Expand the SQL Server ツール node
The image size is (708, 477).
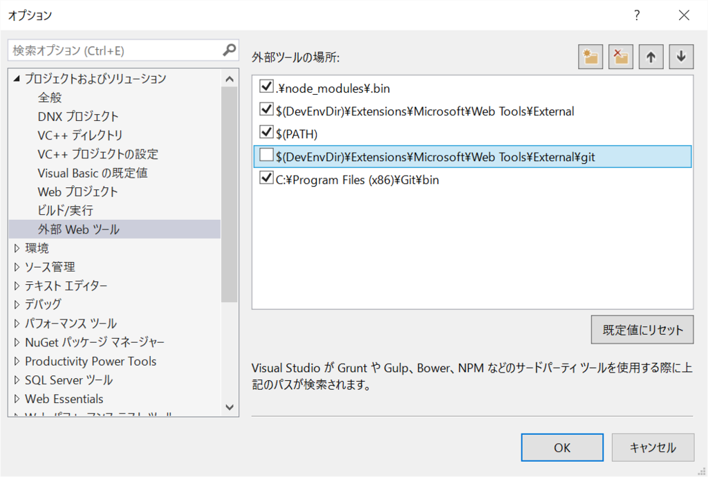point(17,380)
